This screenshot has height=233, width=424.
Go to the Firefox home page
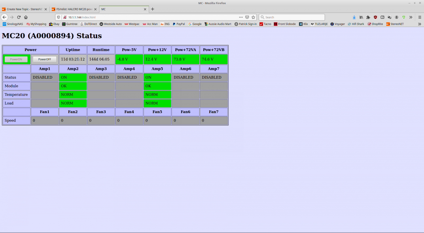click(x=26, y=17)
